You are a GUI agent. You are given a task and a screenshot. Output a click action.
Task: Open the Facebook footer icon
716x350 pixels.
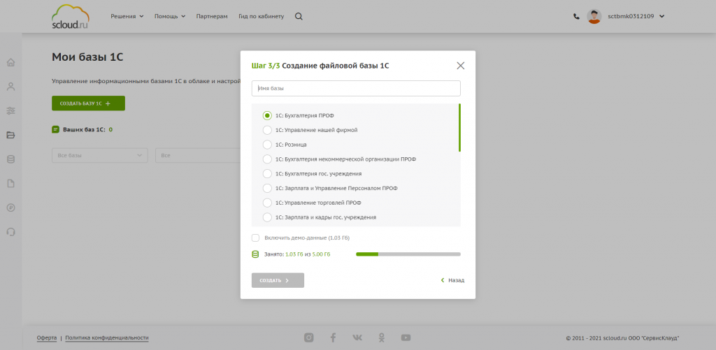(333, 337)
